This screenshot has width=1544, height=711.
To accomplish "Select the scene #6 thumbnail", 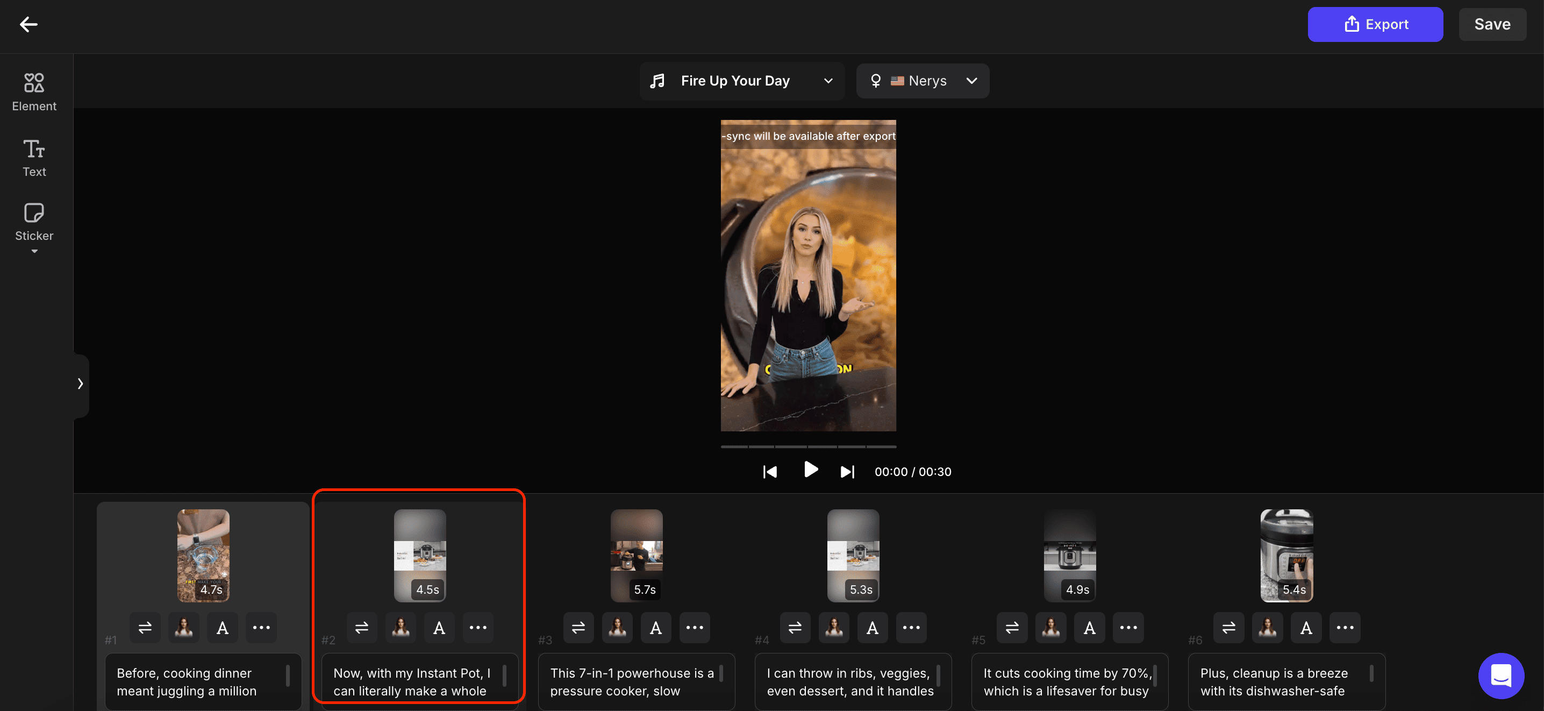I will click(x=1286, y=555).
